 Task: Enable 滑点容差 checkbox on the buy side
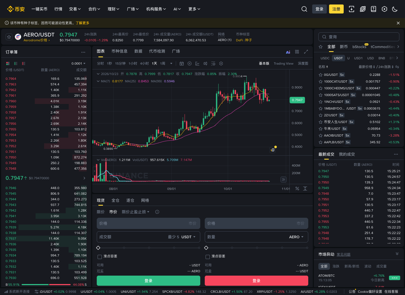(100, 257)
